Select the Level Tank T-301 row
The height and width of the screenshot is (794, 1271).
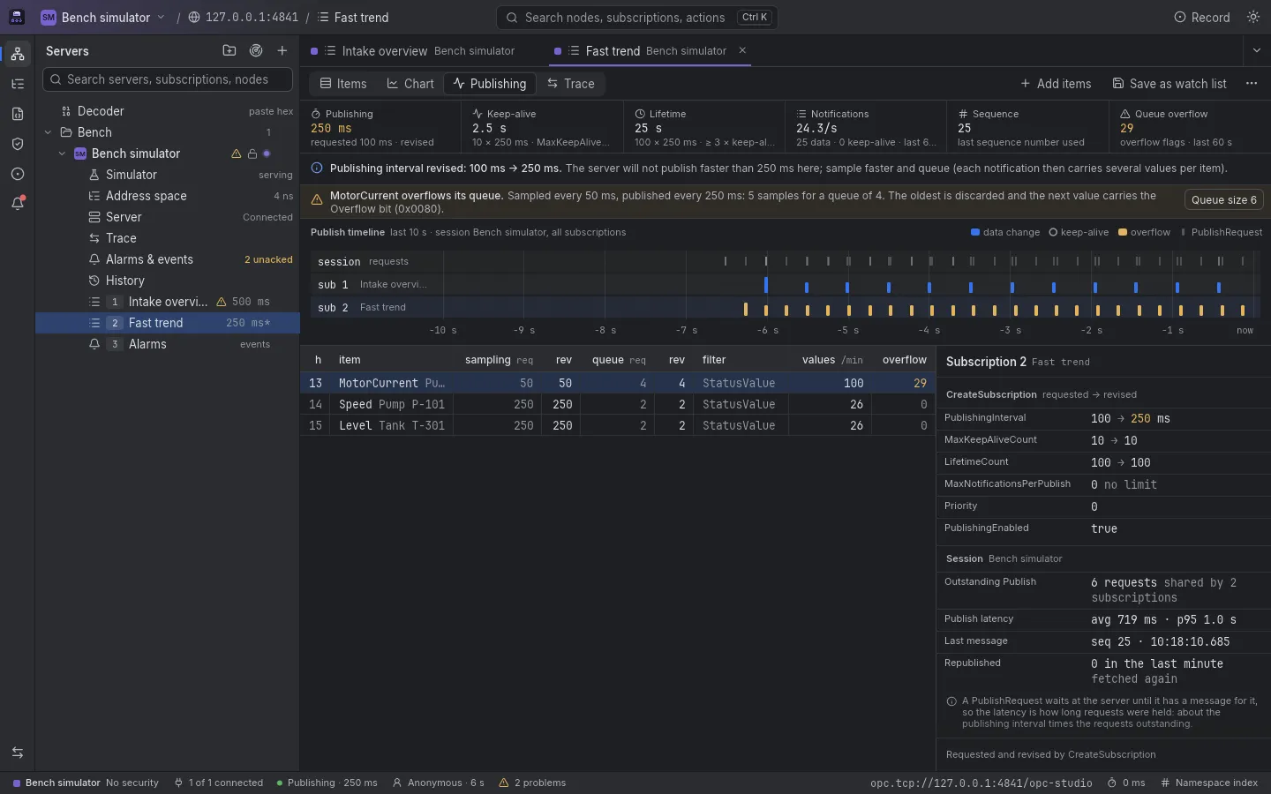coord(618,425)
